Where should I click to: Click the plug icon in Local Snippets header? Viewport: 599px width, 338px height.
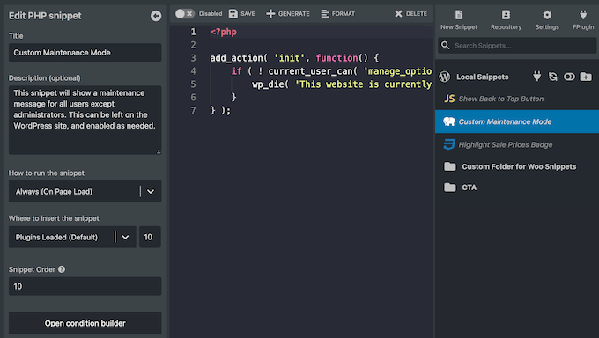(536, 77)
